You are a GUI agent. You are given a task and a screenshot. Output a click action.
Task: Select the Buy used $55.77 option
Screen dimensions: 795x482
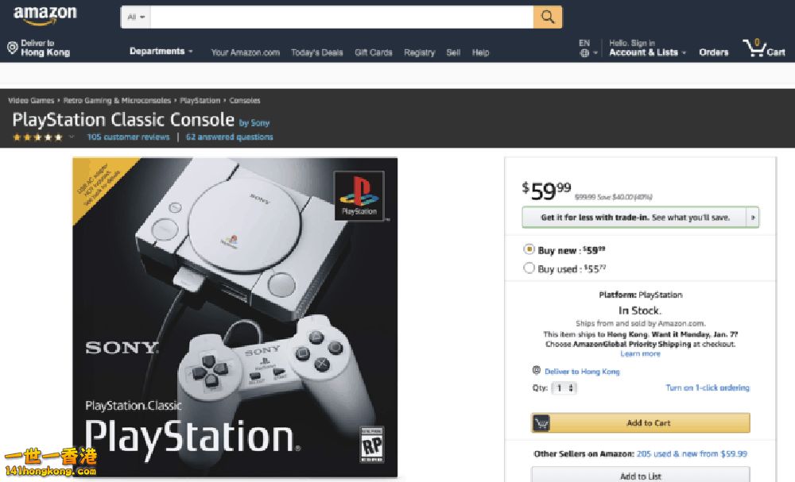click(529, 268)
